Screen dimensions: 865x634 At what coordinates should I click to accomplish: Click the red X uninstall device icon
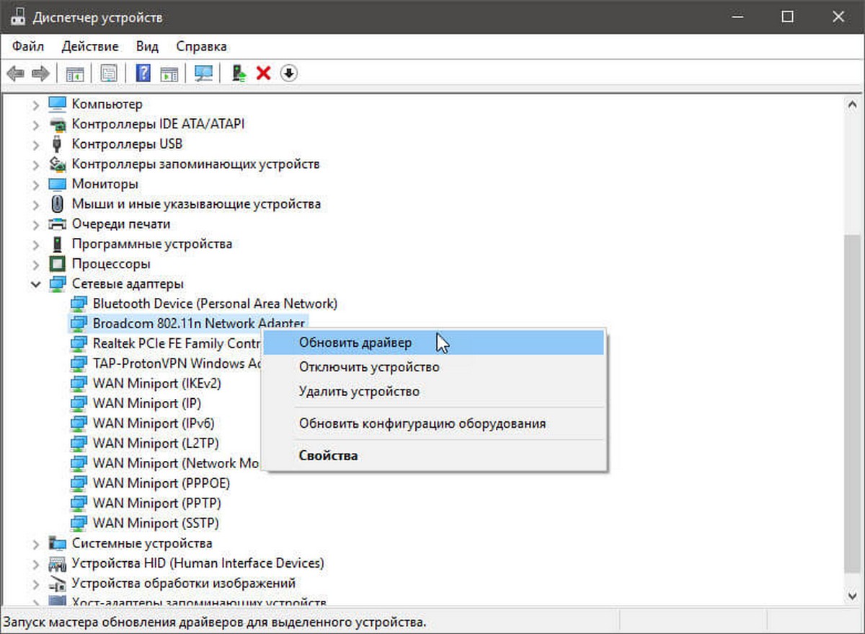click(x=264, y=74)
